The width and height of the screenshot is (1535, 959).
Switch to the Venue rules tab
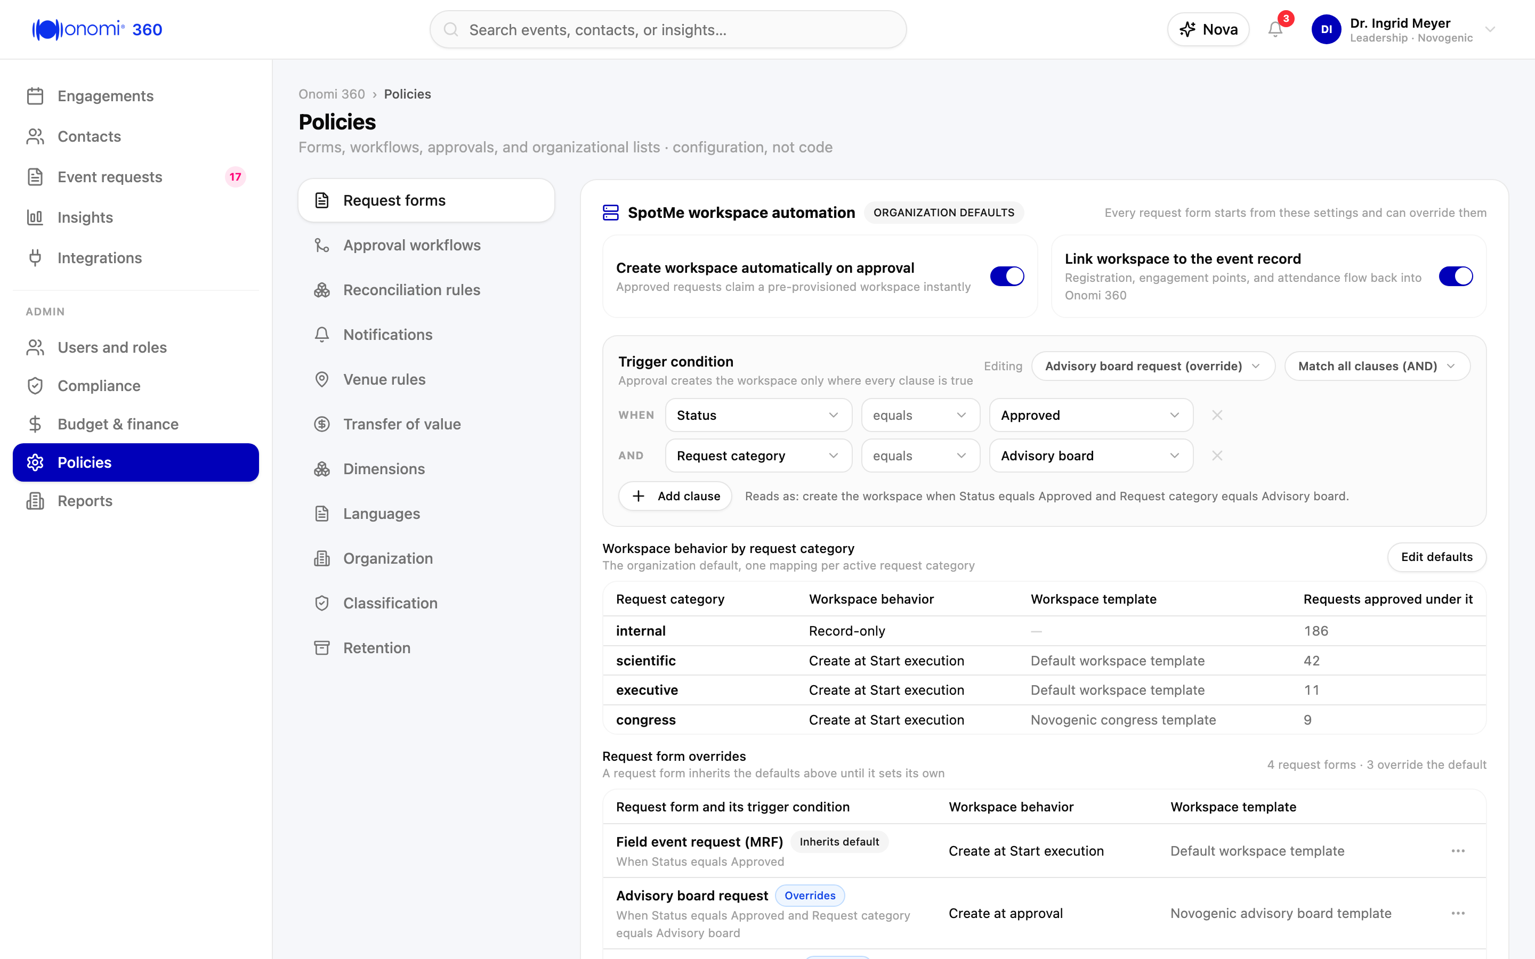pyautogui.click(x=426, y=379)
